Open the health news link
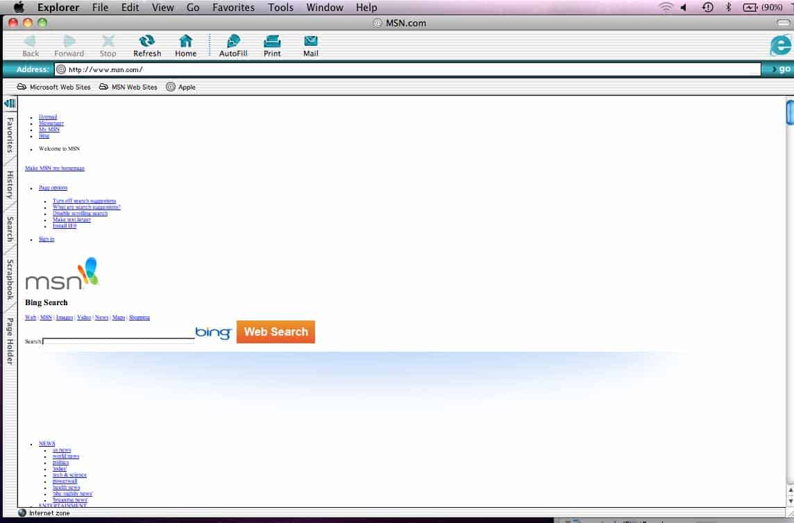794x523 pixels. pos(67,487)
